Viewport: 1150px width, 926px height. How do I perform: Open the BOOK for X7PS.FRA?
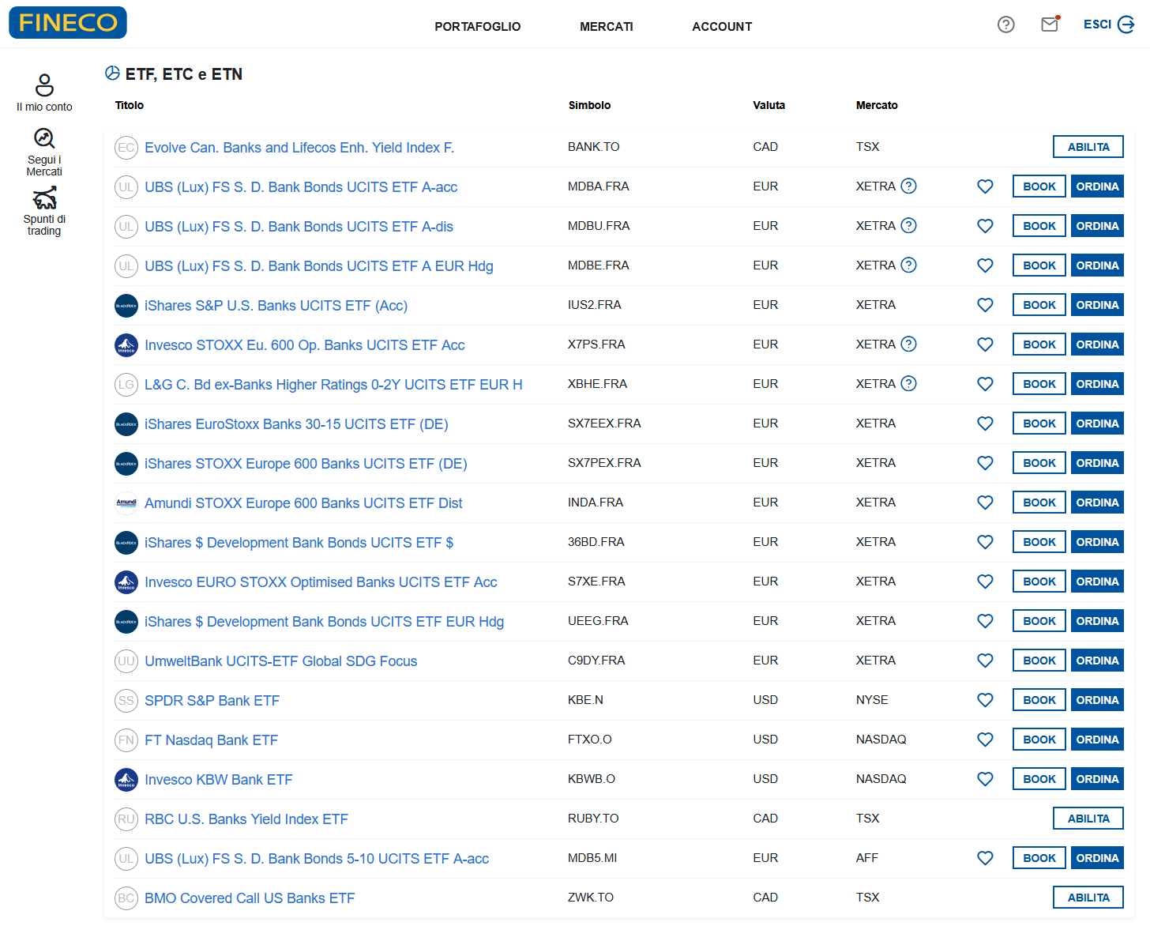[x=1039, y=344]
